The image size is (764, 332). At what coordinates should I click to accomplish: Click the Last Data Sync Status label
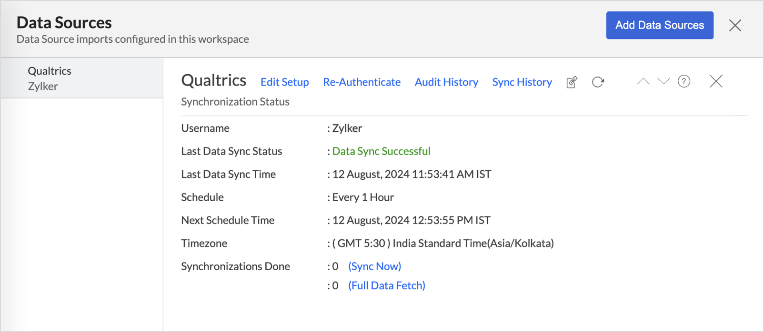pyautogui.click(x=231, y=151)
